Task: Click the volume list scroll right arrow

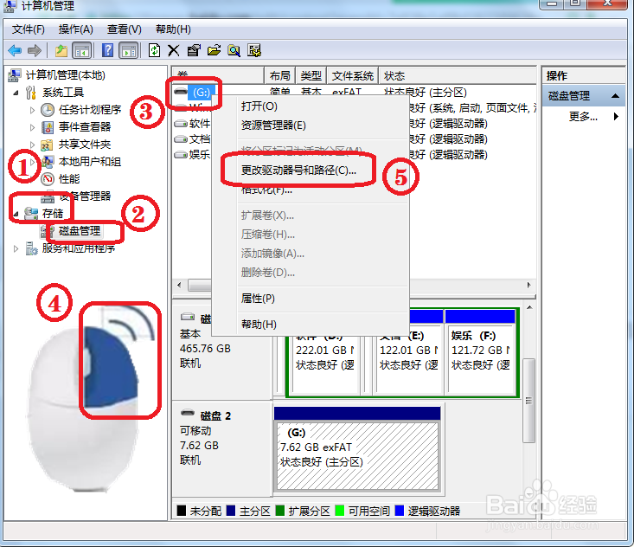Action: [x=528, y=285]
